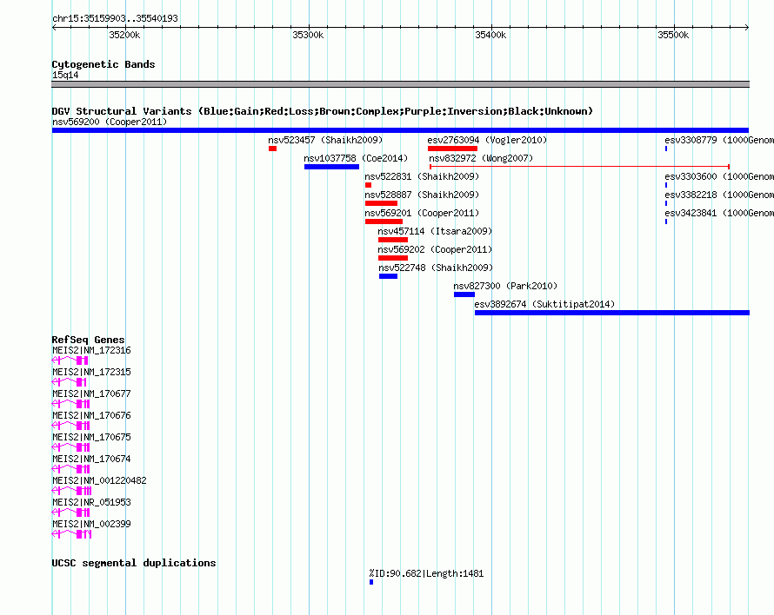This screenshot has width=774, height=615.
Task: Click the 35500k ruler position label
Action: [x=673, y=35]
